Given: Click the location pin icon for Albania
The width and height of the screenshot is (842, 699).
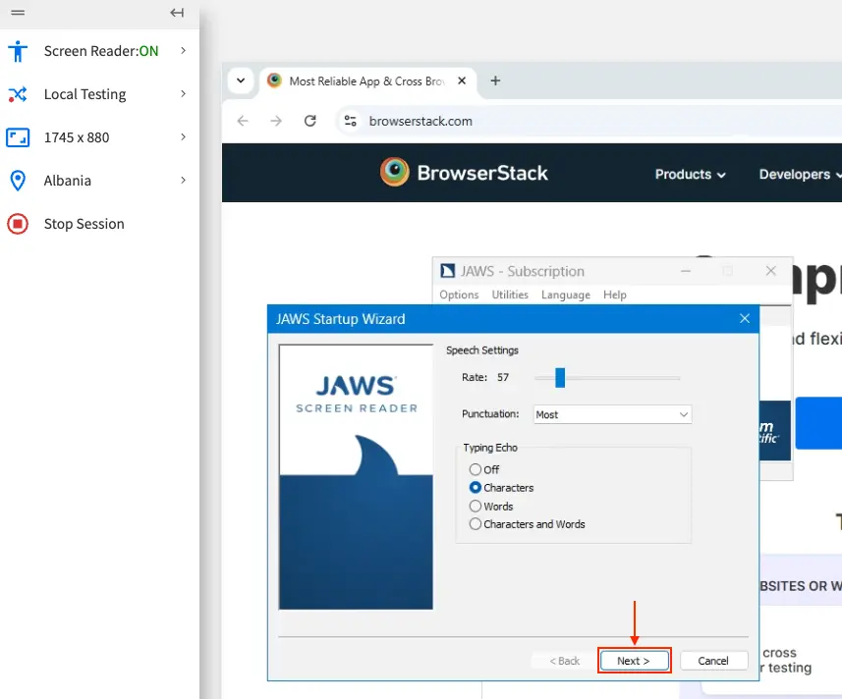Looking at the screenshot, I should tap(17, 181).
